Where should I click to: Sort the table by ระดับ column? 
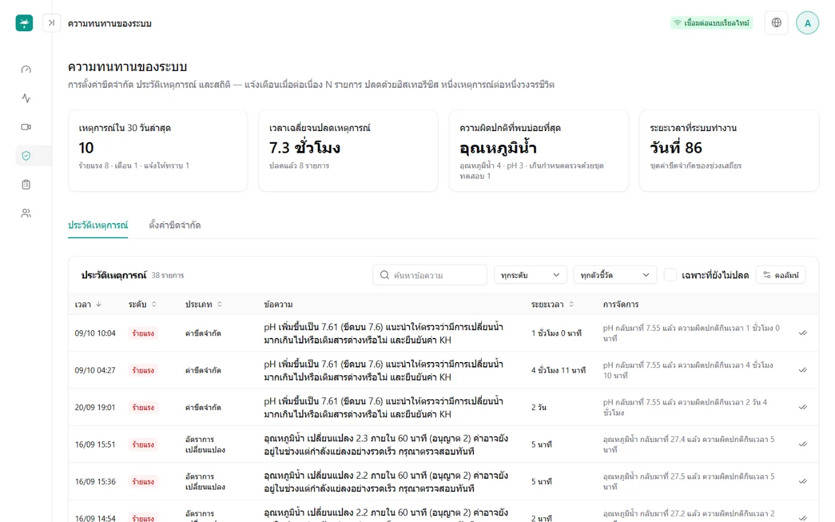coord(143,304)
